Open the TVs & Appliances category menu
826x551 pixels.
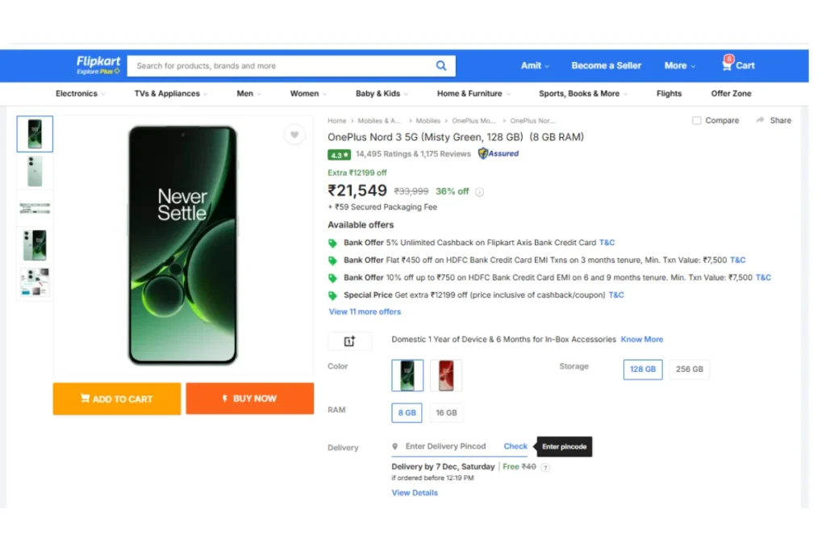(171, 94)
